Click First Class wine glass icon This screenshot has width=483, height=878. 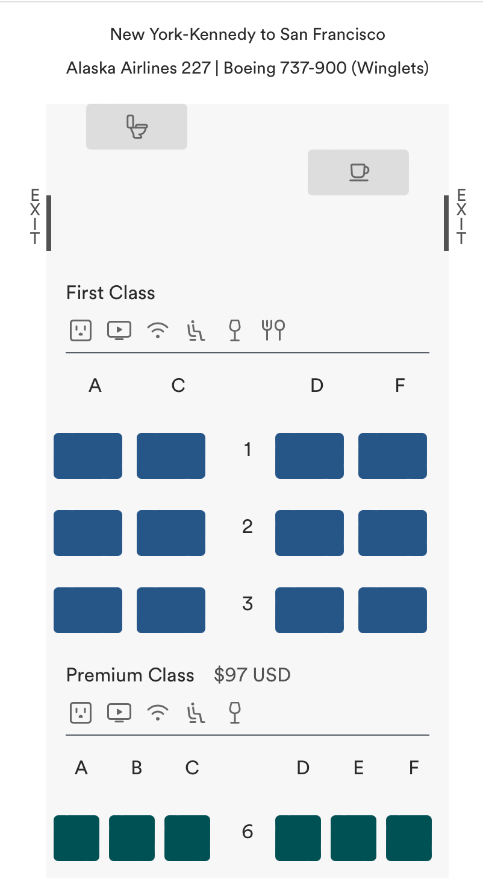(x=235, y=330)
